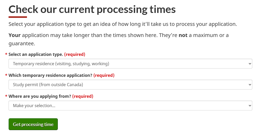Viewport: 265px width, 134px height.
Task: Click the chevron arrow on application type select
Action: pos(250,64)
